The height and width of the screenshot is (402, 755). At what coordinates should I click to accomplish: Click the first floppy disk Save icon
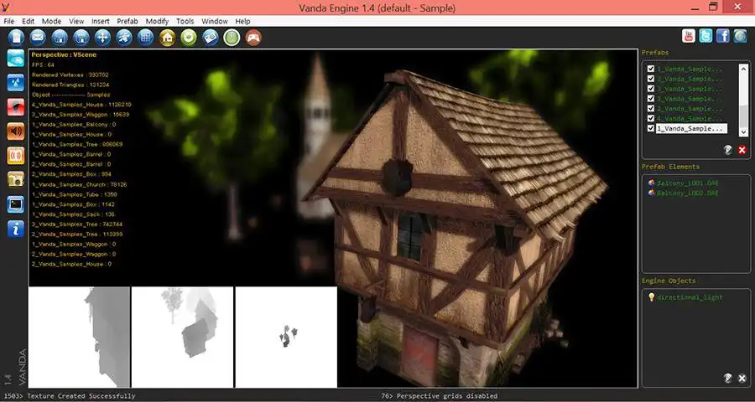60,37
